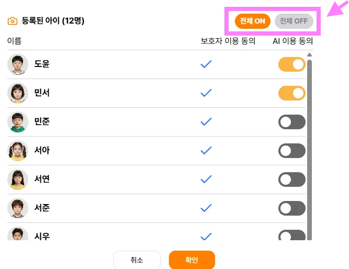Image resolution: width=349 pixels, height=269 pixels.
Task: Enable AI consent toggle for 민준
Action: tap(292, 122)
